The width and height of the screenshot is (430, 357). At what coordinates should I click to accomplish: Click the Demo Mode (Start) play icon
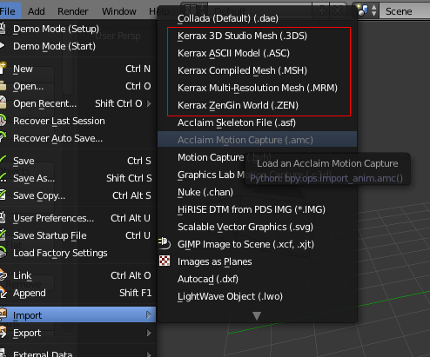[x=2, y=46]
